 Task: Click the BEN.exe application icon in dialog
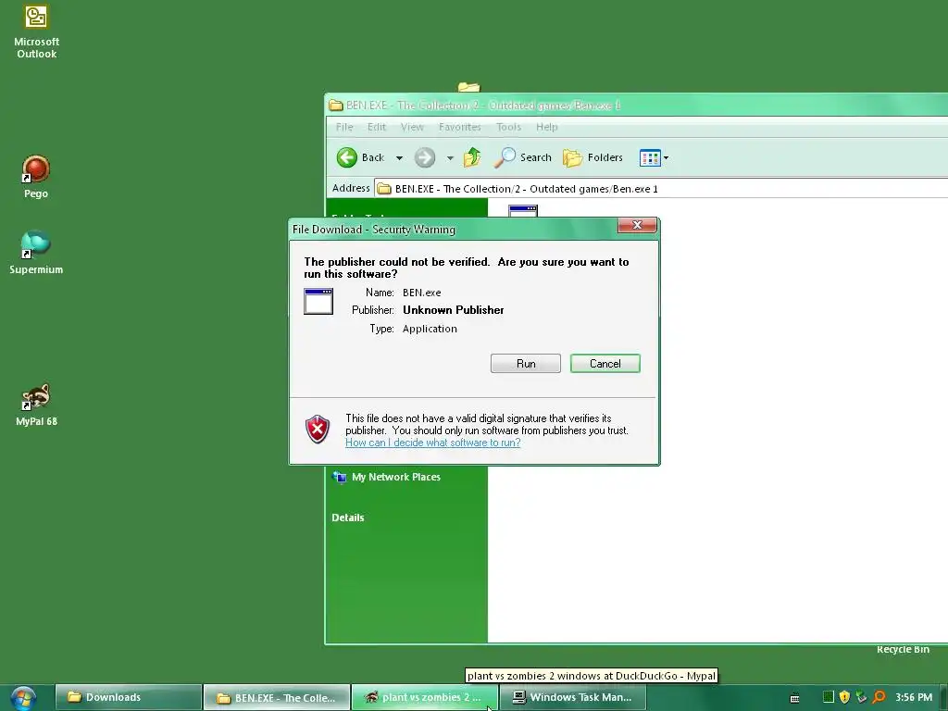(x=318, y=301)
